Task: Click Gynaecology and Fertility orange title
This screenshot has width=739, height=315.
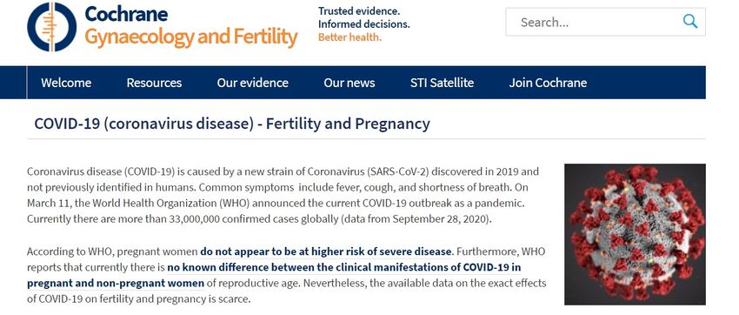Action: 191,37
